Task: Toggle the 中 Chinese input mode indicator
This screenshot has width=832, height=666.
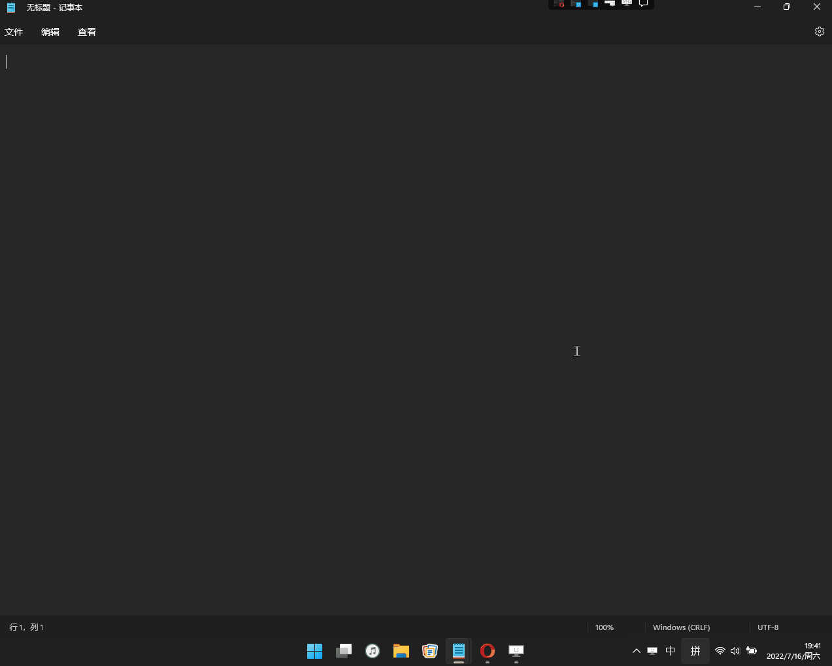Action: click(670, 651)
